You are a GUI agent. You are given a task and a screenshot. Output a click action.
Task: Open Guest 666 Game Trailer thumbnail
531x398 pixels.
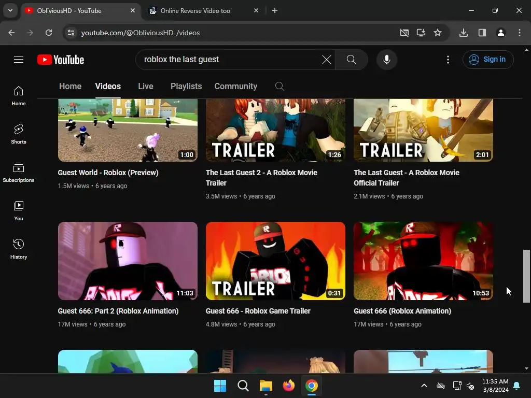275,261
